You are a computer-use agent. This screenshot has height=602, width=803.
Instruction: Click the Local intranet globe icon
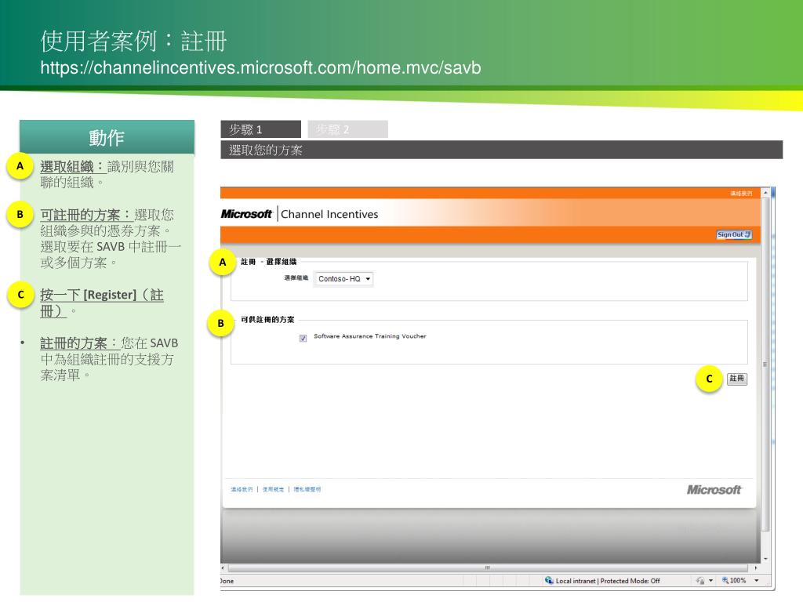[549, 581]
